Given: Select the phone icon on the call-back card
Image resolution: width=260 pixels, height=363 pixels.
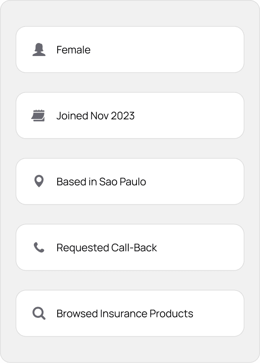Looking at the screenshot, I should [39, 247].
